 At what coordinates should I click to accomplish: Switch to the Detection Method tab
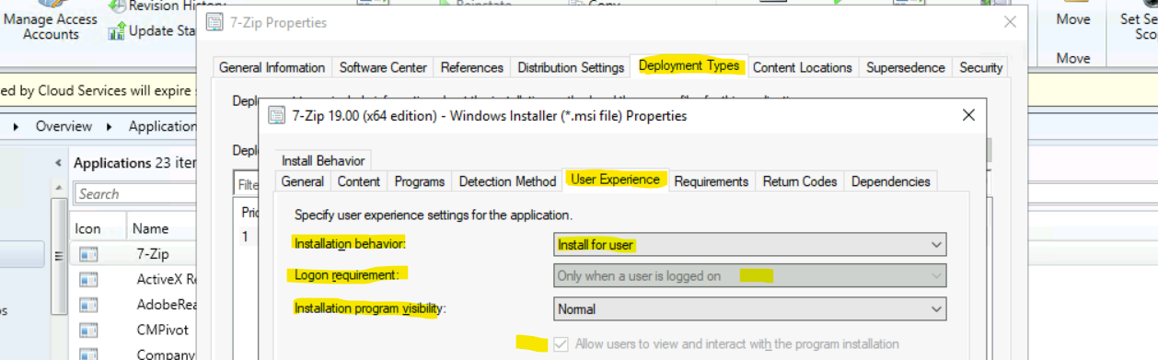click(507, 181)
